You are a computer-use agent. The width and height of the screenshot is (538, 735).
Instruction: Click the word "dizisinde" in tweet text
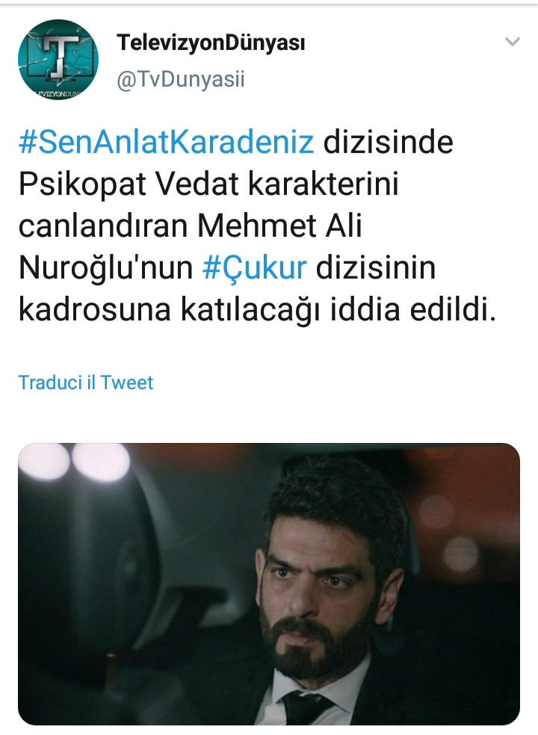coord(389,142)
